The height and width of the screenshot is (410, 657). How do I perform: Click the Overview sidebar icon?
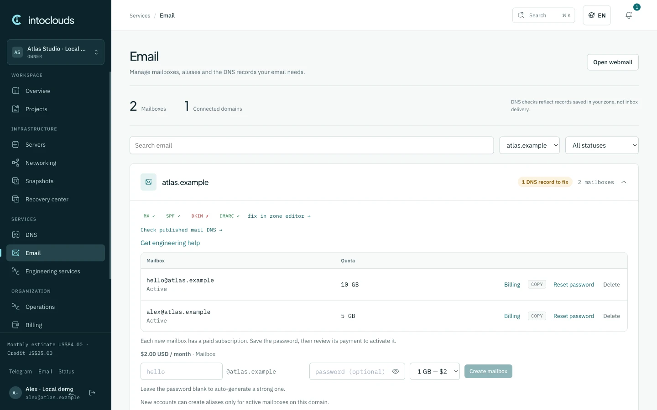point(16,91)
